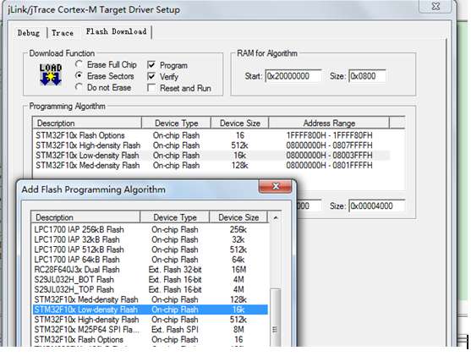Click the scrollbar thumb in Add Flash list
Viewport: 471px width, 356px height.
(276, 318)
